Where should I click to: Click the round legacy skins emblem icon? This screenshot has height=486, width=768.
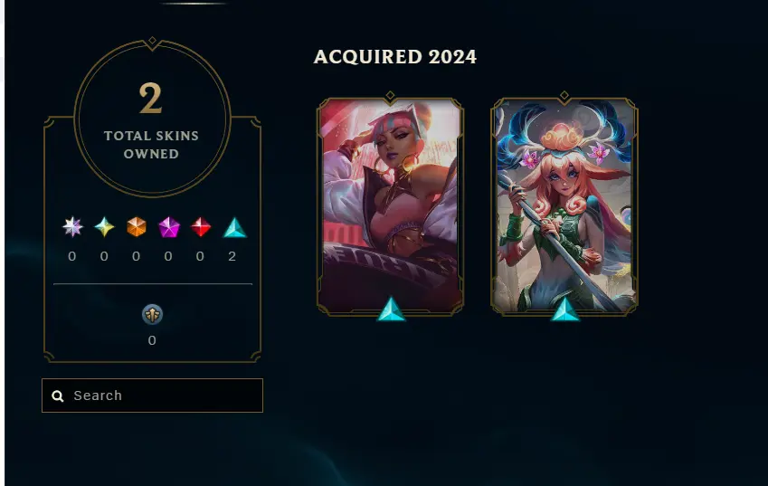tap(152, 315)
